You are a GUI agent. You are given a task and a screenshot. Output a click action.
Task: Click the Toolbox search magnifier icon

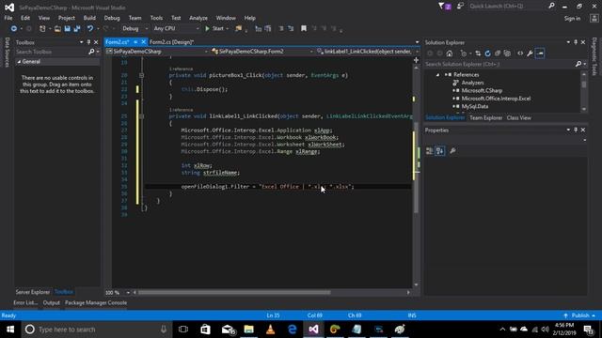coord(91,52)
